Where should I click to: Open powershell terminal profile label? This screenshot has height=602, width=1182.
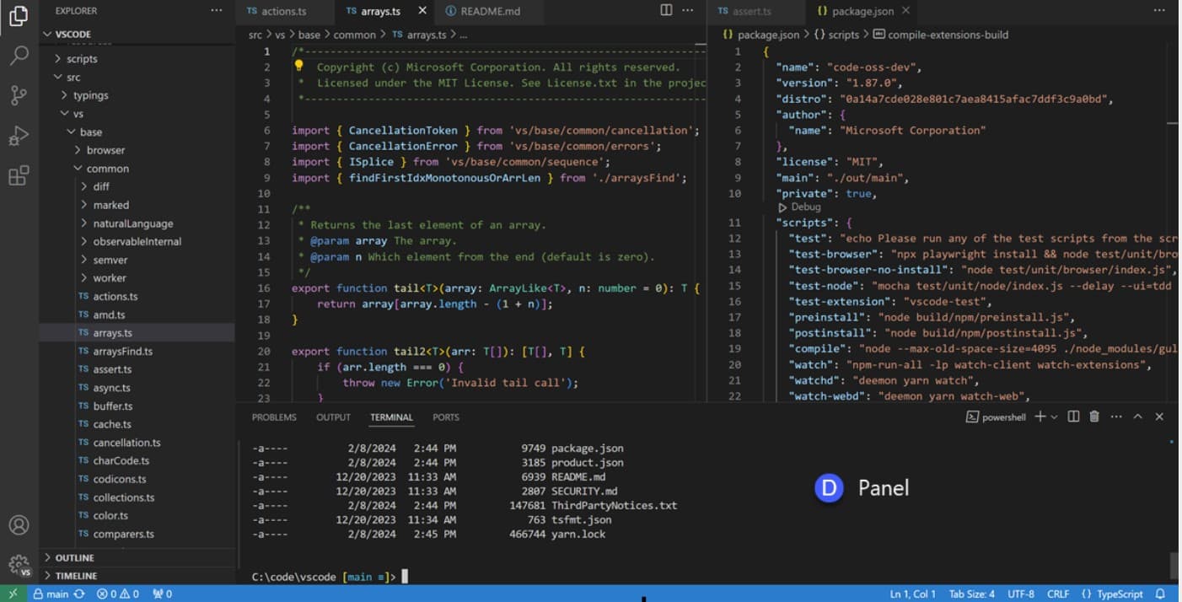point(997,417)
